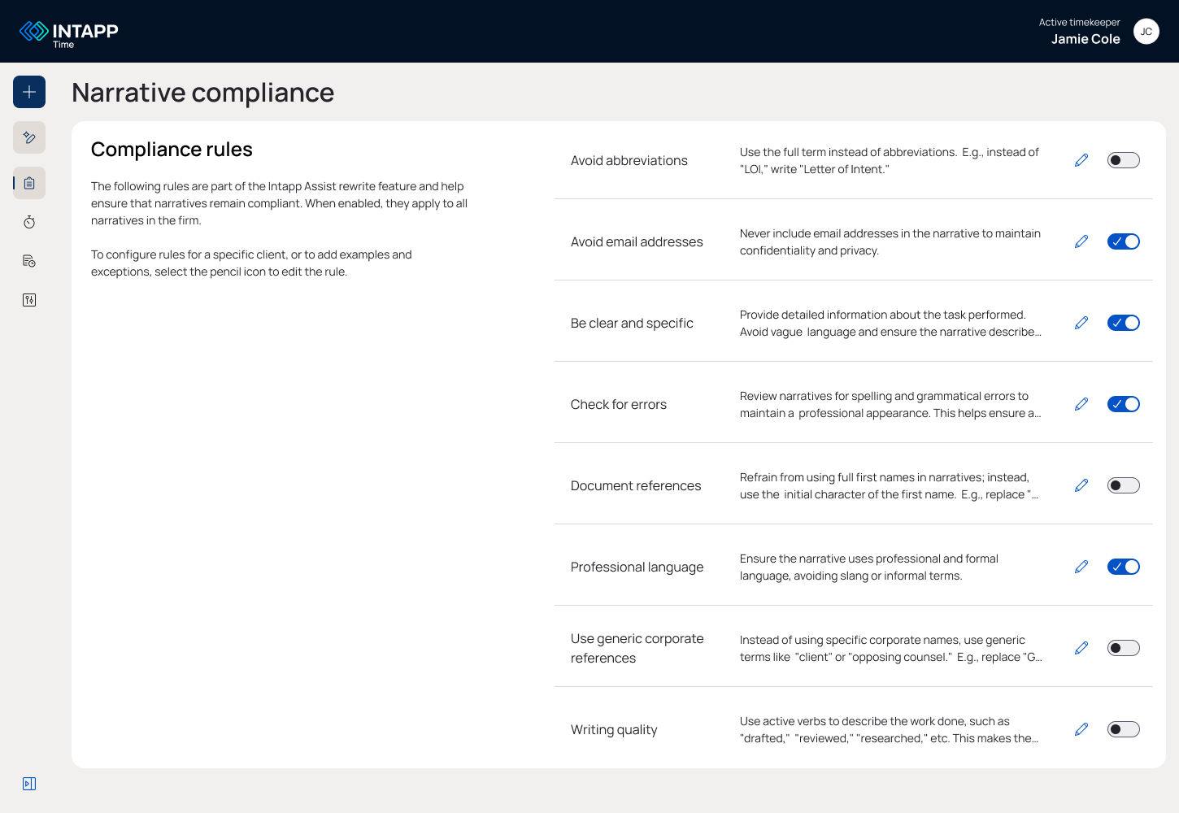The image size is (1179, 813).
Task: Open the stopwatch timers sidebar icon
Action: pos(29,222)
